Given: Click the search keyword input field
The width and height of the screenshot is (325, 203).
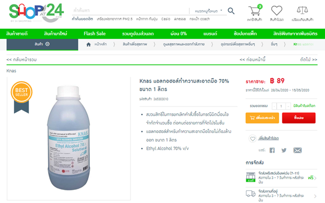Looking at the screenshot, I should pyautogui.click(x=130, y=10).
